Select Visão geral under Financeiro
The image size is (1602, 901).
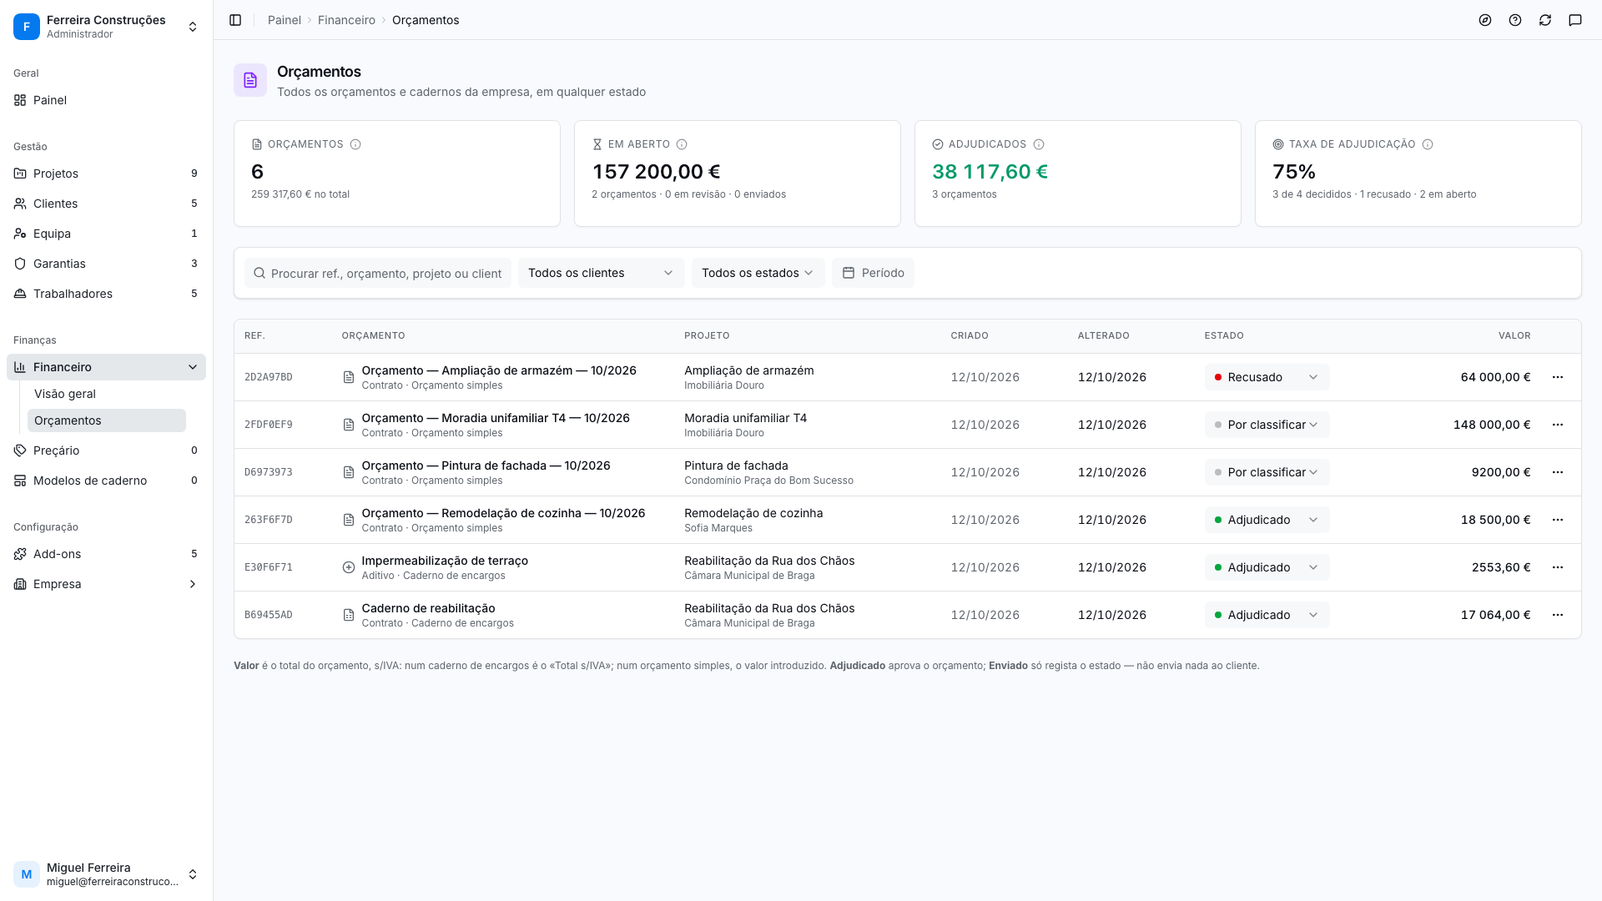coord(106,394)
